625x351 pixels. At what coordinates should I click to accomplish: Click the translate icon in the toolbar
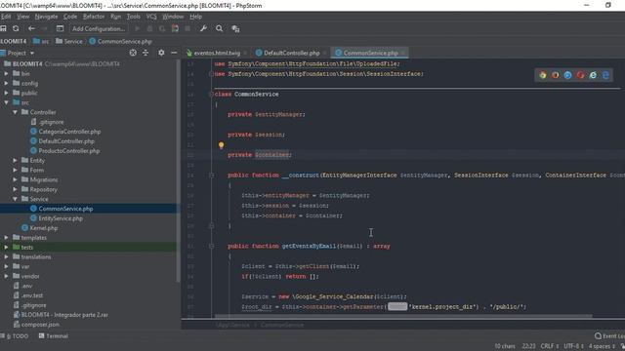235,29
